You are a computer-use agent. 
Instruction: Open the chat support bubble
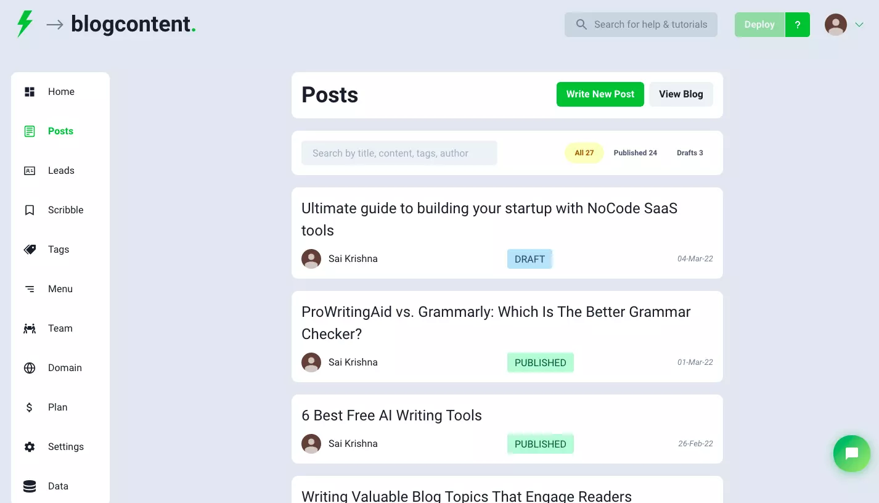(851, 454)
